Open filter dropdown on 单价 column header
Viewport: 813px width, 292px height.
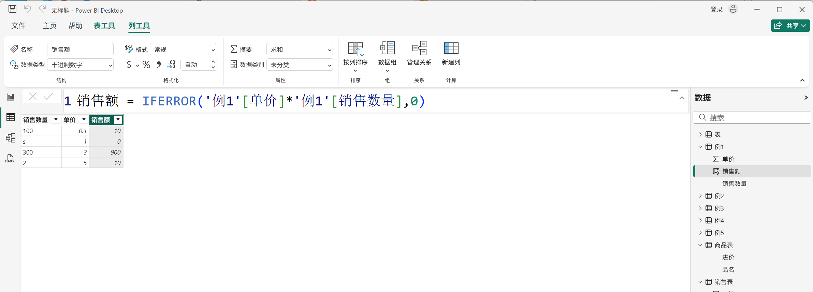84,119
